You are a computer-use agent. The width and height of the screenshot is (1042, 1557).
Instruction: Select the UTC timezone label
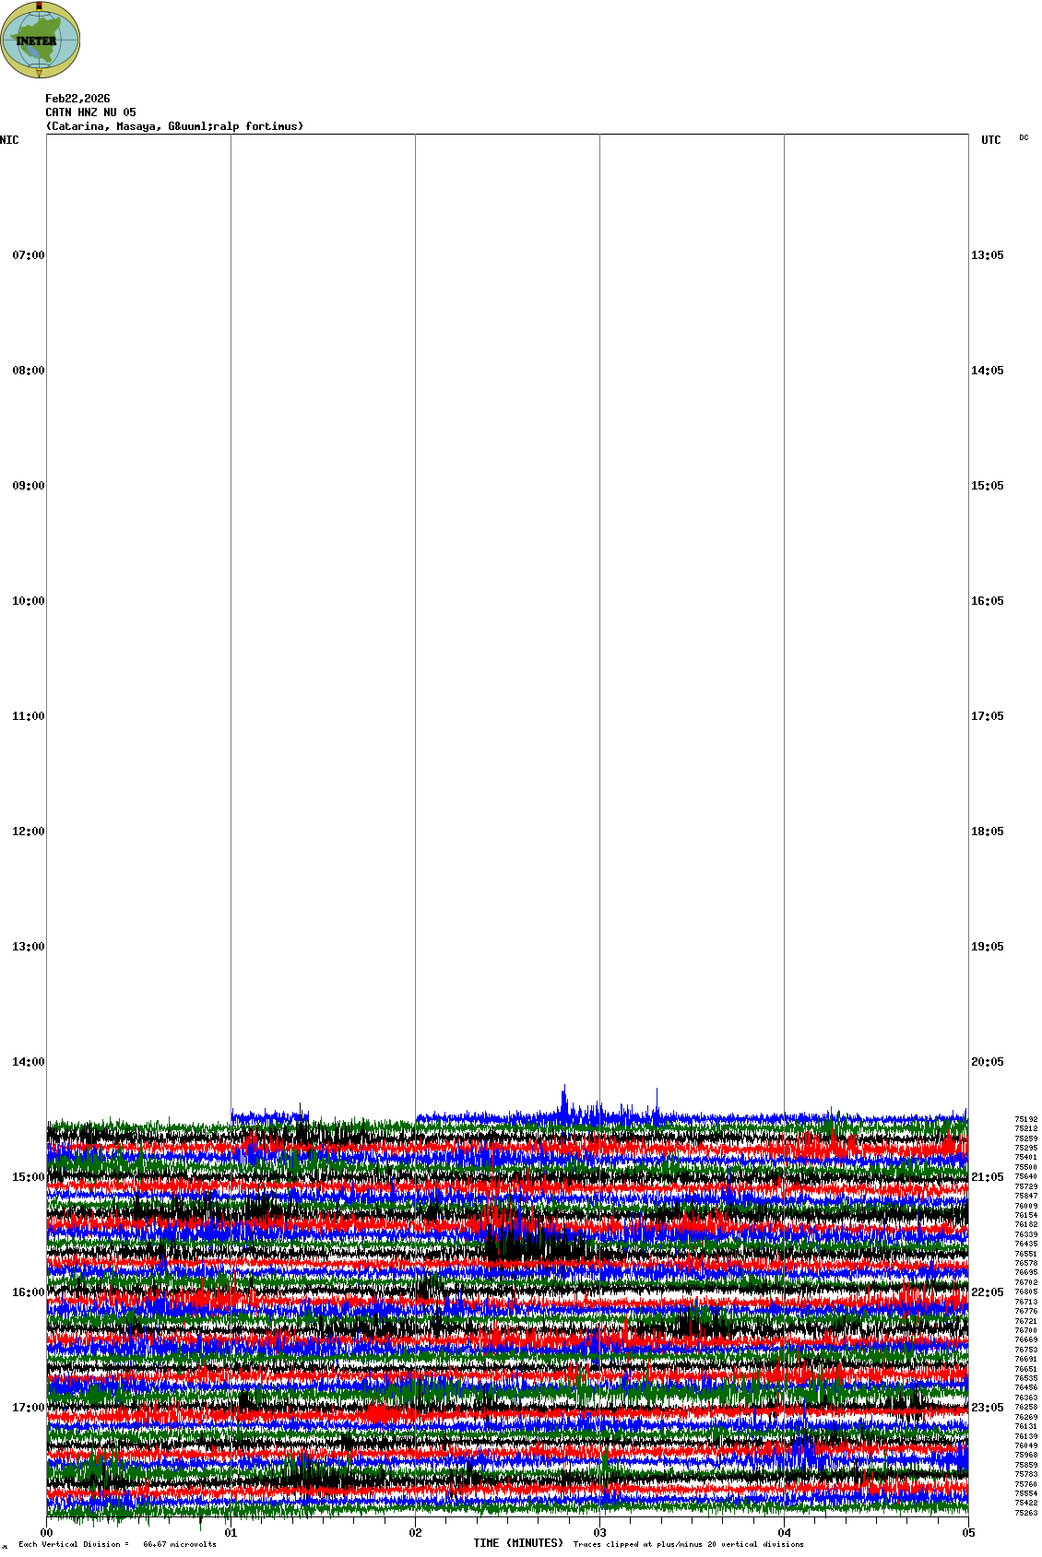pos(990,140)
